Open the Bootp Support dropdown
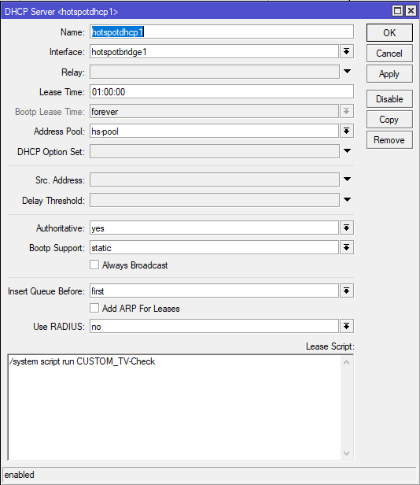 click(346, 247)
